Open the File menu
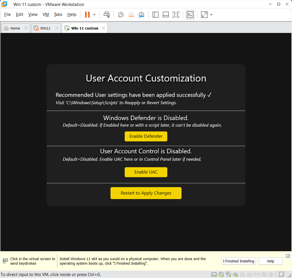 (x=7, y=14)
